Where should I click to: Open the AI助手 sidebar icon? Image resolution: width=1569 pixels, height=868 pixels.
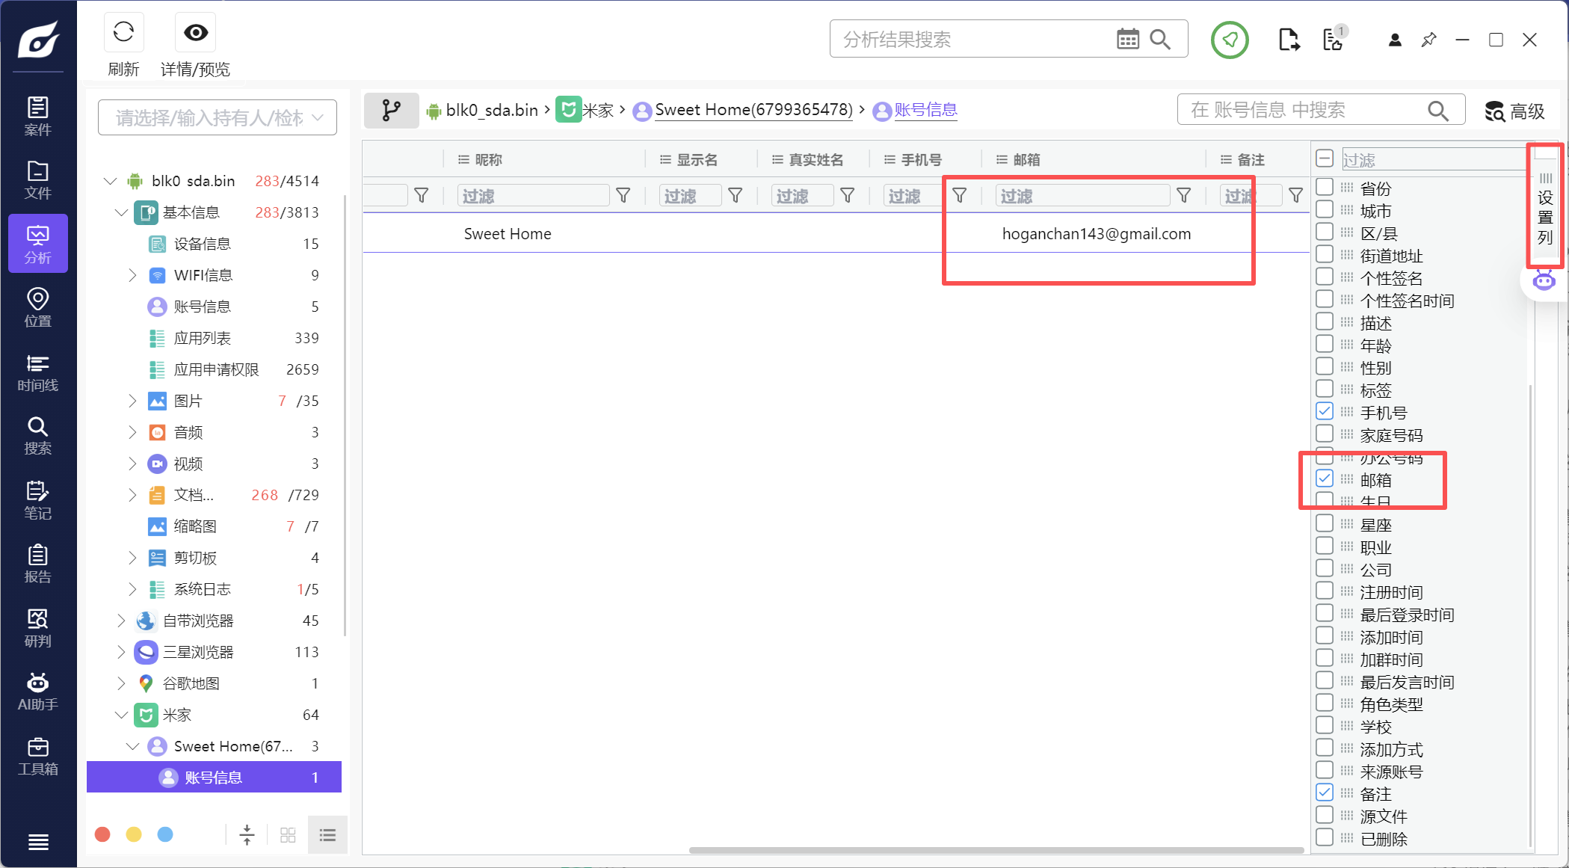click(37, 692)
